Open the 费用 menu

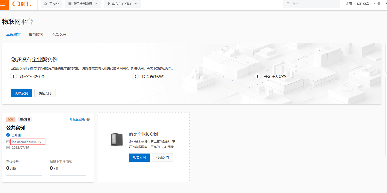[x=349, y=4]
